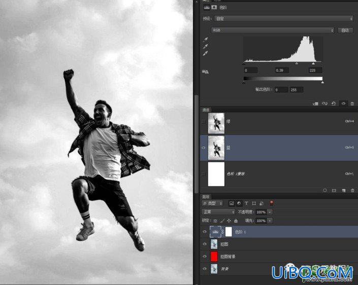Click the mask icon in Properties header
This screenshot has height=285, width=358.
214,8
